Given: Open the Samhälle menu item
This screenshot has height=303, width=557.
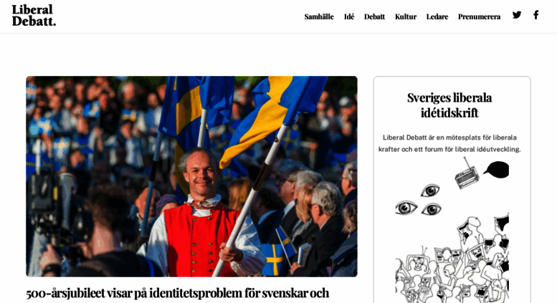Looking at the screenshot, I should (319, 16).
